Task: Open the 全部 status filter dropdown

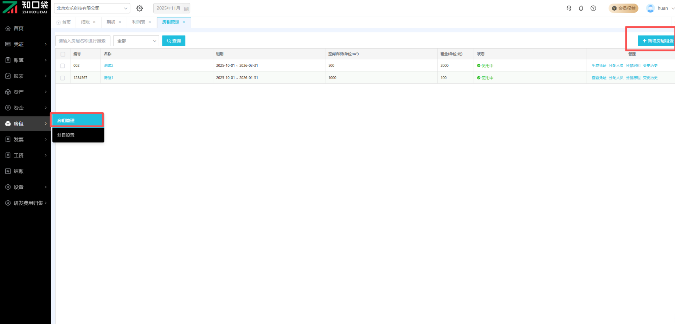Action: tap(136, 41)
